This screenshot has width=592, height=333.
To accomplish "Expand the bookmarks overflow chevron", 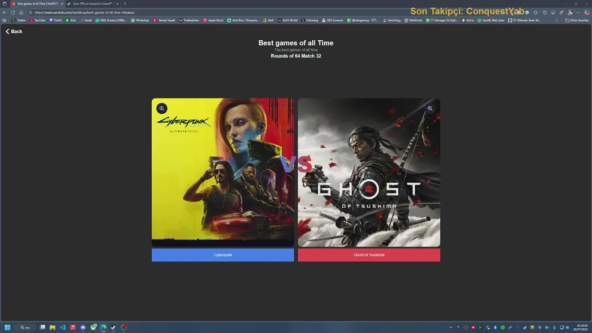I will [x=557, y=20].
